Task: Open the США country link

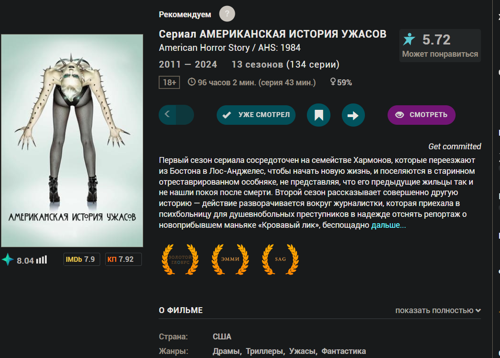Action: coord(222,337)
